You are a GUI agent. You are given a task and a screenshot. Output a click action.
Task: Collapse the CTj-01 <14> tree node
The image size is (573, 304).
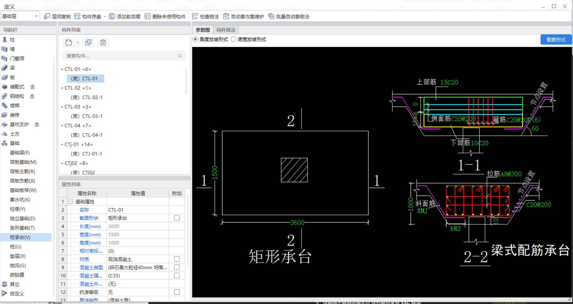(x=62, y=144)
